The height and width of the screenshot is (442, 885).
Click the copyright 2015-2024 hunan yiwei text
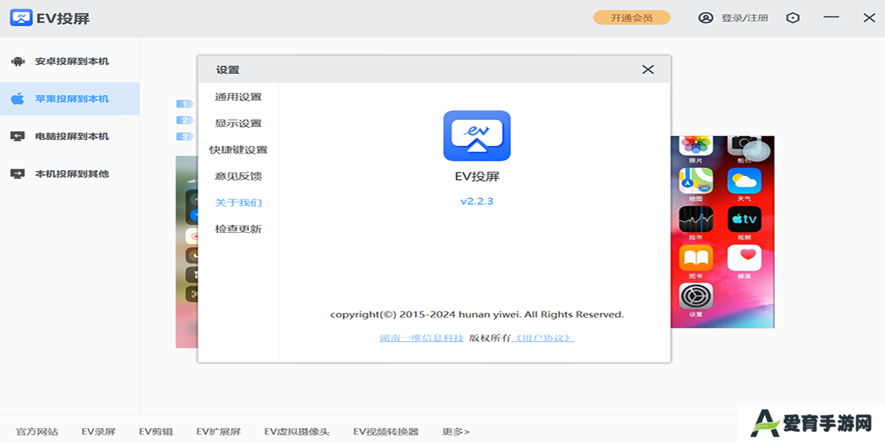point(476,315)
